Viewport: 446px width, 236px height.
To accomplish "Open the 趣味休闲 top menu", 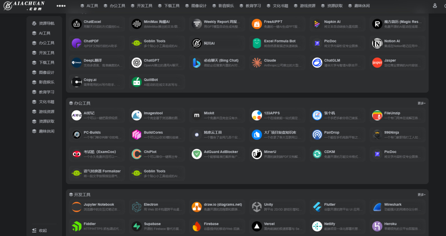I will coord(359,6).
